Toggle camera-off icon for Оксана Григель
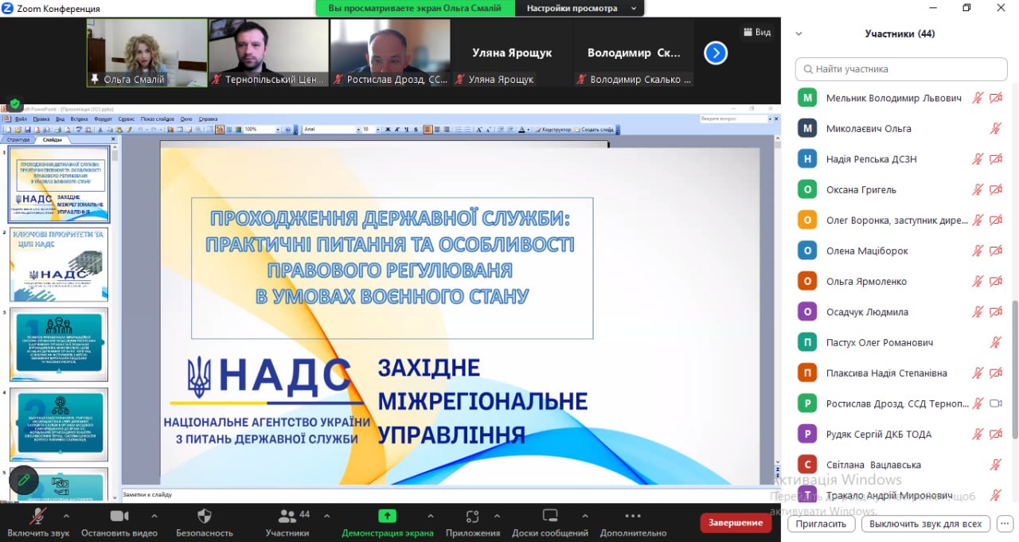The height and width of the screenshot is (542, 1019). (996, 189)
